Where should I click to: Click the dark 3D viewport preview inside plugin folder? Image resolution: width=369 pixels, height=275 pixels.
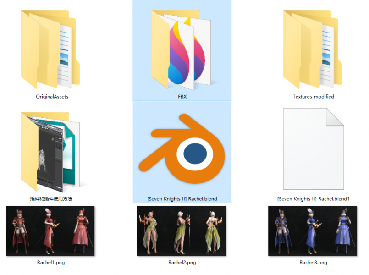pos(50,156)
